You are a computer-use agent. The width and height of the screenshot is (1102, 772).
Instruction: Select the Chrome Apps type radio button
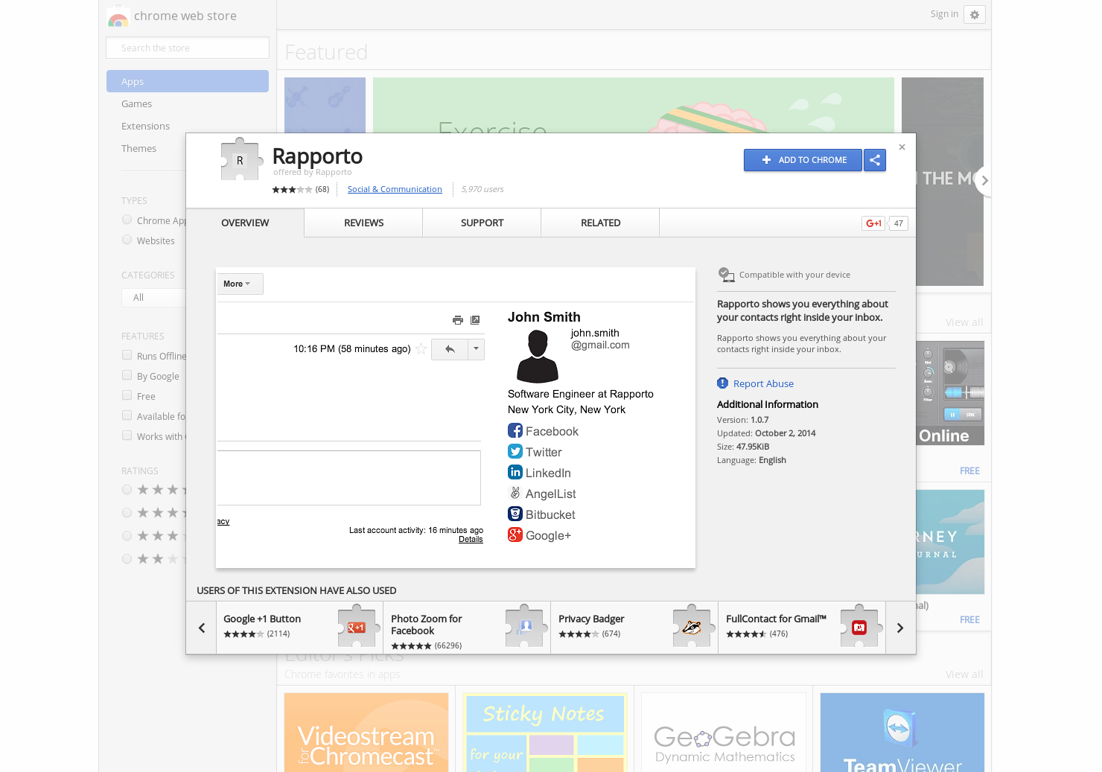[x=127, y=220]
